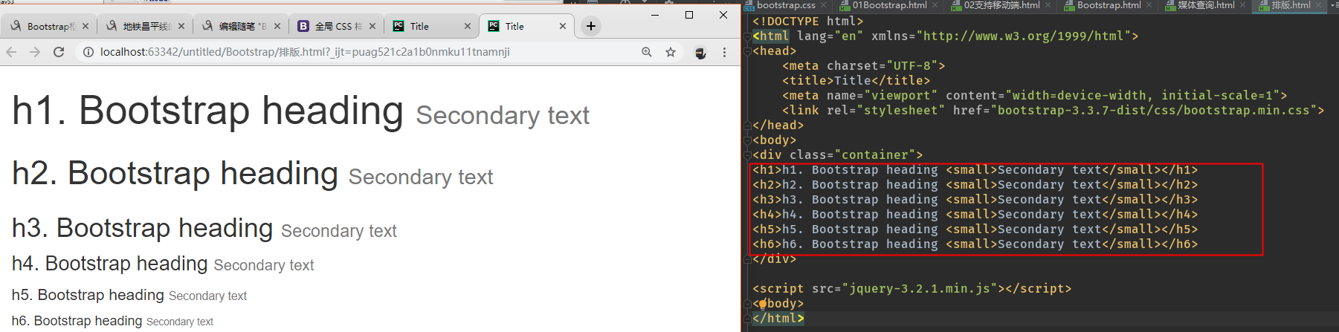Go back in Chrome browser
The height and width of the screenshot is (332, 1339).
coord(11,52)
